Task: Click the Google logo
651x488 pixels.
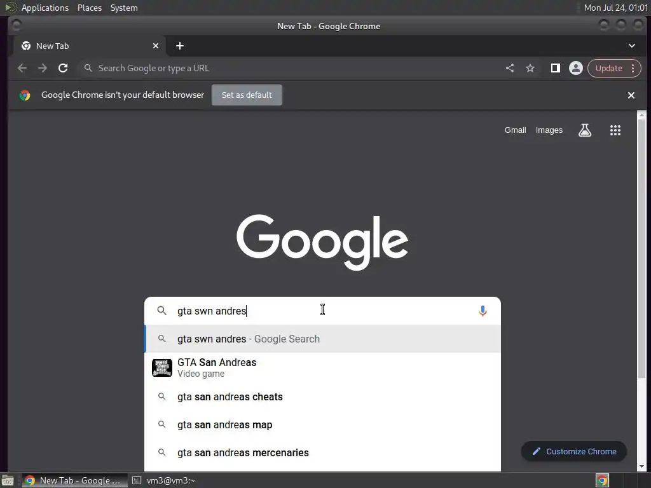Action: tap(322, 242)
